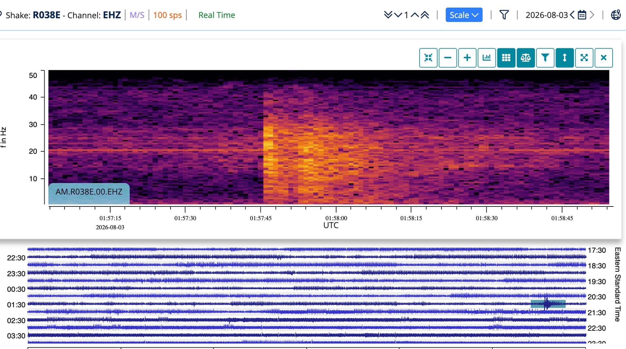Go to the previous day with left chevron

point(572,15)
